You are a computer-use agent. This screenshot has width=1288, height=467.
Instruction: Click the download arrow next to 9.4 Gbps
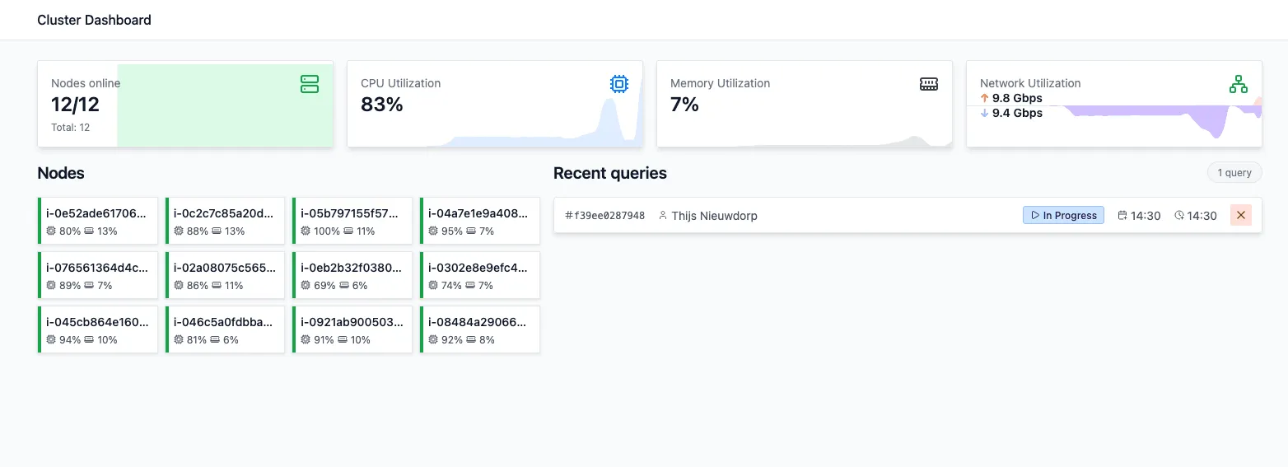click(984, 113)
